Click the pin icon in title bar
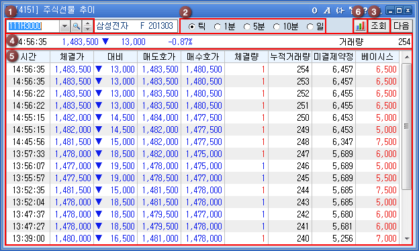The height and width of the screenshot is (251, 419). [340, 11]
